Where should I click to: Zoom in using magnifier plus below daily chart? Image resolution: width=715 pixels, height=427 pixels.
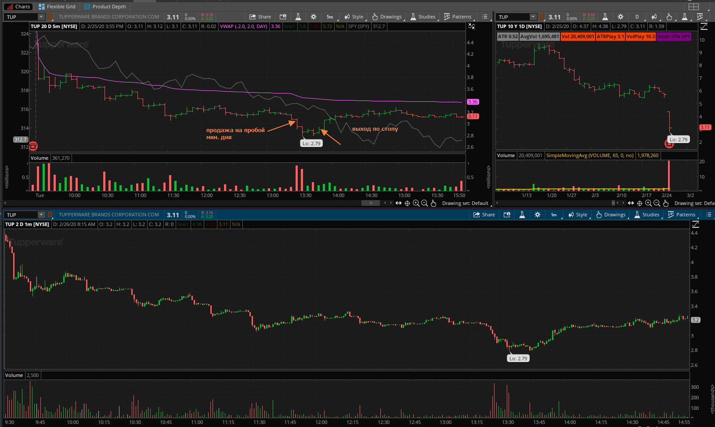tap(648, 203)
